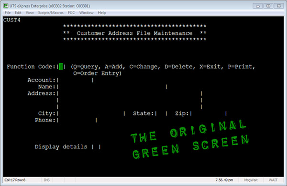This screenshot has width=287, height=186.
Task: Click the O=Order Entry text
Action: [x=97, y=73]
